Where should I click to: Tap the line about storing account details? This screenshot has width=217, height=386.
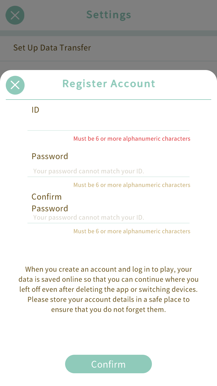point(108,299)
